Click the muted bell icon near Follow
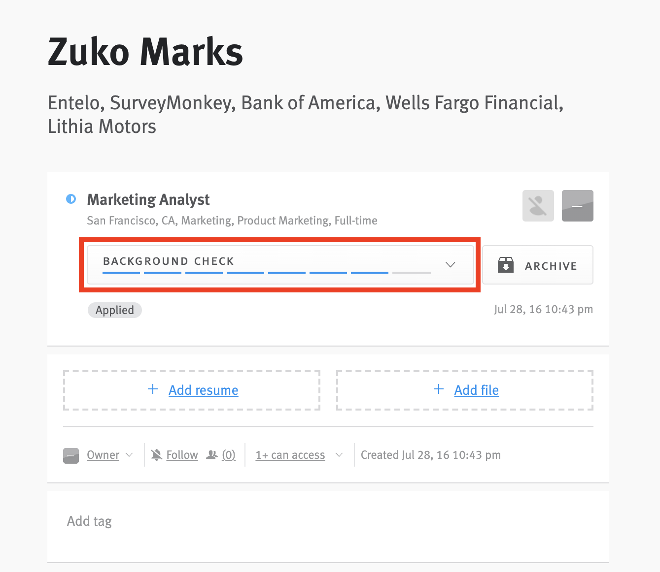 [157, 455]
